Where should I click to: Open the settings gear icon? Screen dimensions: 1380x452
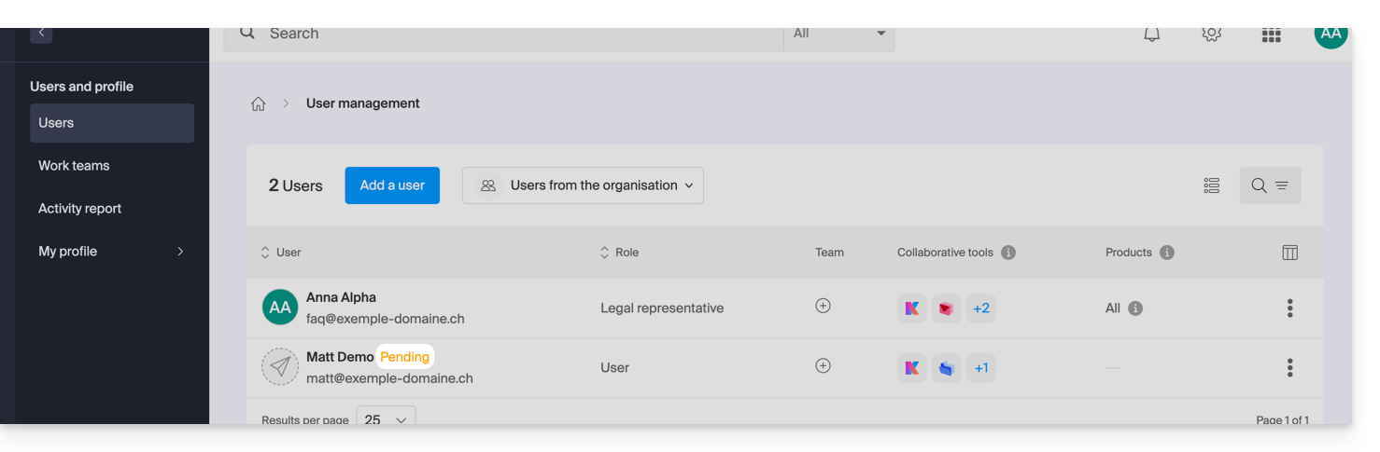pyautogui.click(x=1211, y=34)
